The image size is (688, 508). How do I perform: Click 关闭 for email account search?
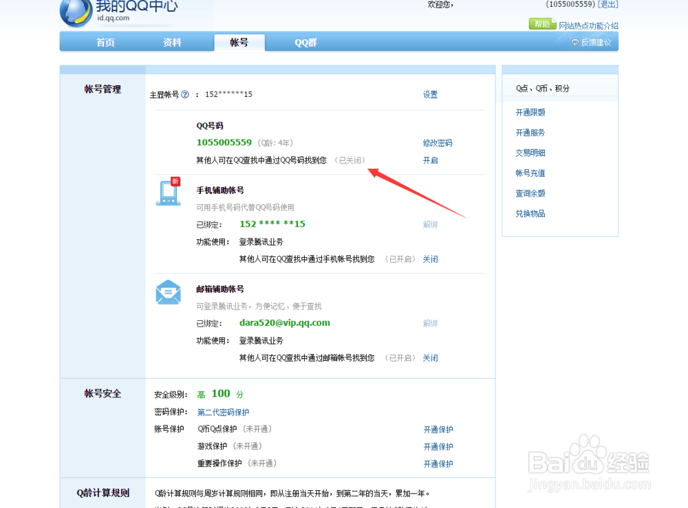tap(430, 358)
